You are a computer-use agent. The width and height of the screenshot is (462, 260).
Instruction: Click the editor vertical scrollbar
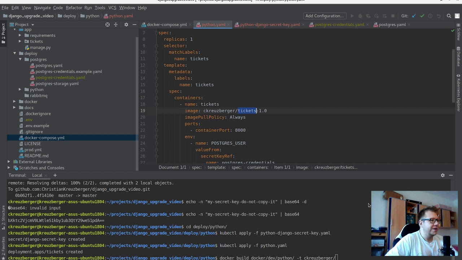coord(453,76)
